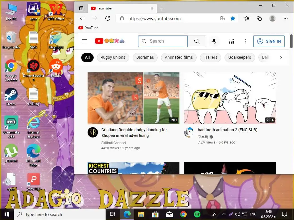Open Task View on the taskbar
294x220 pixels.
pyautogui.click(x=112, y=214)
